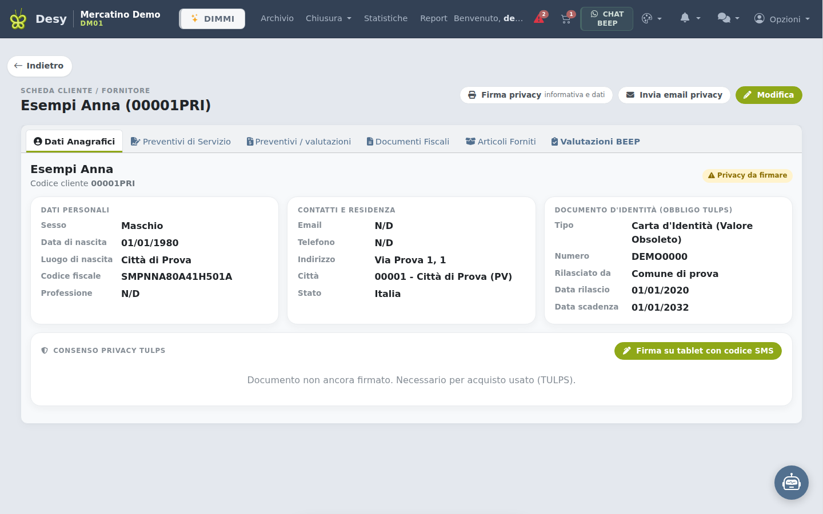823x514 pixels.
Task: Expand the Chiusura menu
Action: coord(329,18)
